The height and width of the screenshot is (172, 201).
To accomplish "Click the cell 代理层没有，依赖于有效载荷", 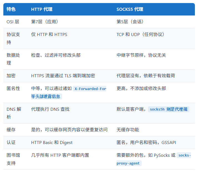I will pos(146,76).
